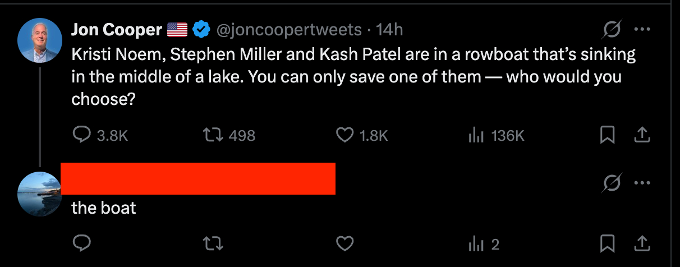The width and height of the screenshot is (680, 267).
Task: Click Jon Cooper's profile avatar
Action: [40, 40]
